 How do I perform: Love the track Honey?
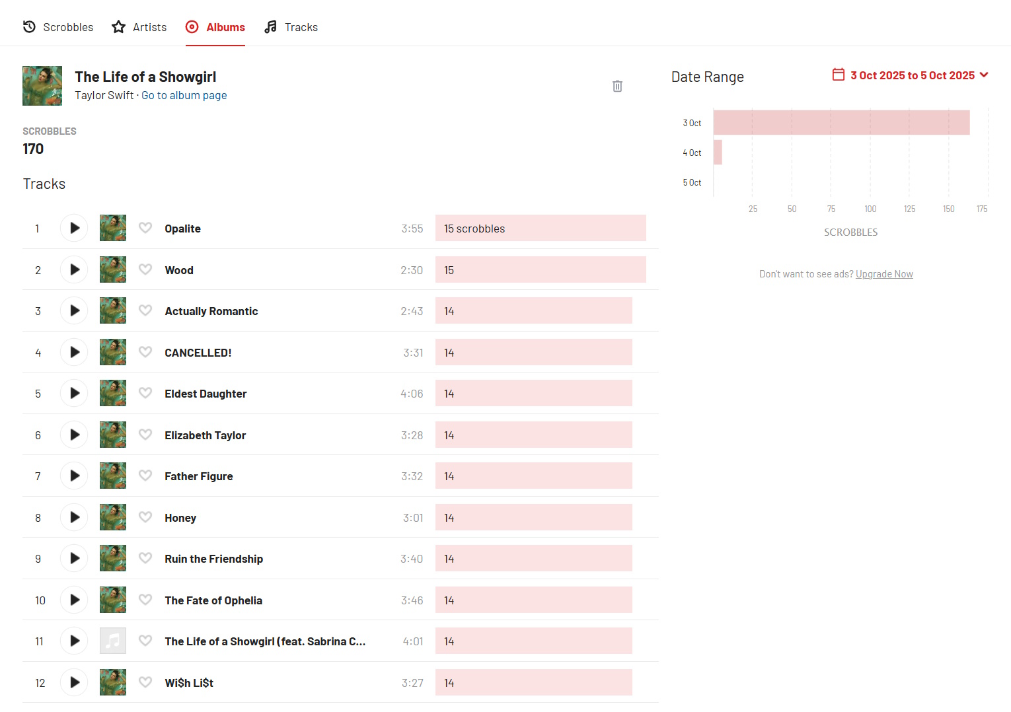tap(145, 517)
